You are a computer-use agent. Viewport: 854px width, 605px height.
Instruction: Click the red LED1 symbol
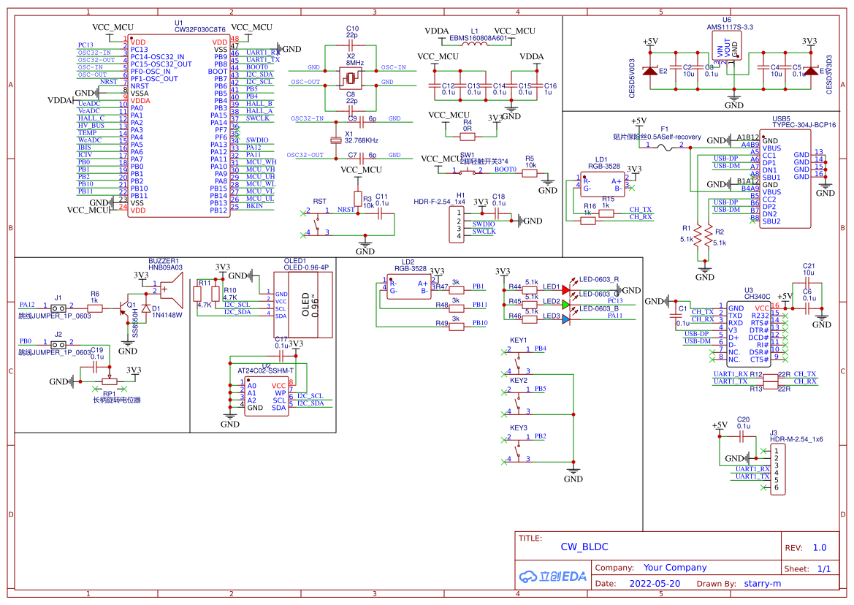click(566, 289)
